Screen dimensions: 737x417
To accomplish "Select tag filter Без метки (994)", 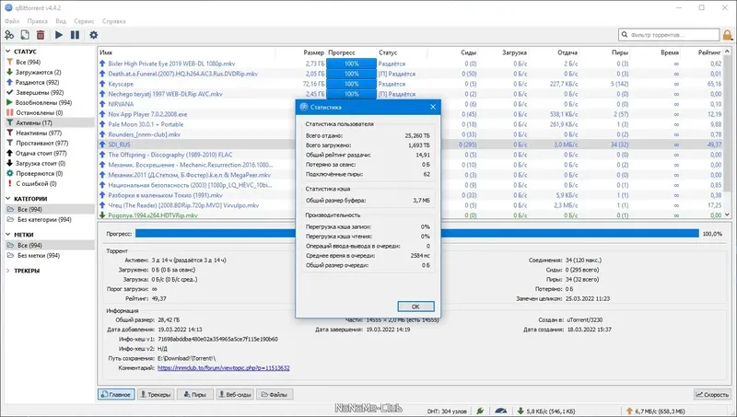I will point(39,256).
